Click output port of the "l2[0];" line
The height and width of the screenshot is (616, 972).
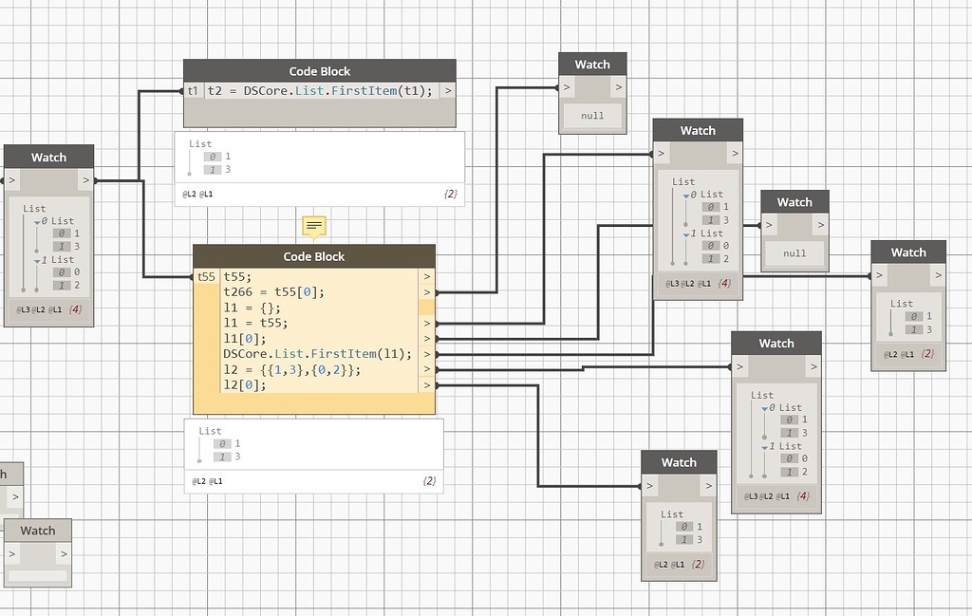tap(427, 384)
